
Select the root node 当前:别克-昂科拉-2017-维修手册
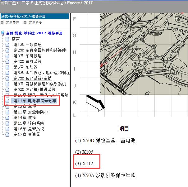pos(34,33)
